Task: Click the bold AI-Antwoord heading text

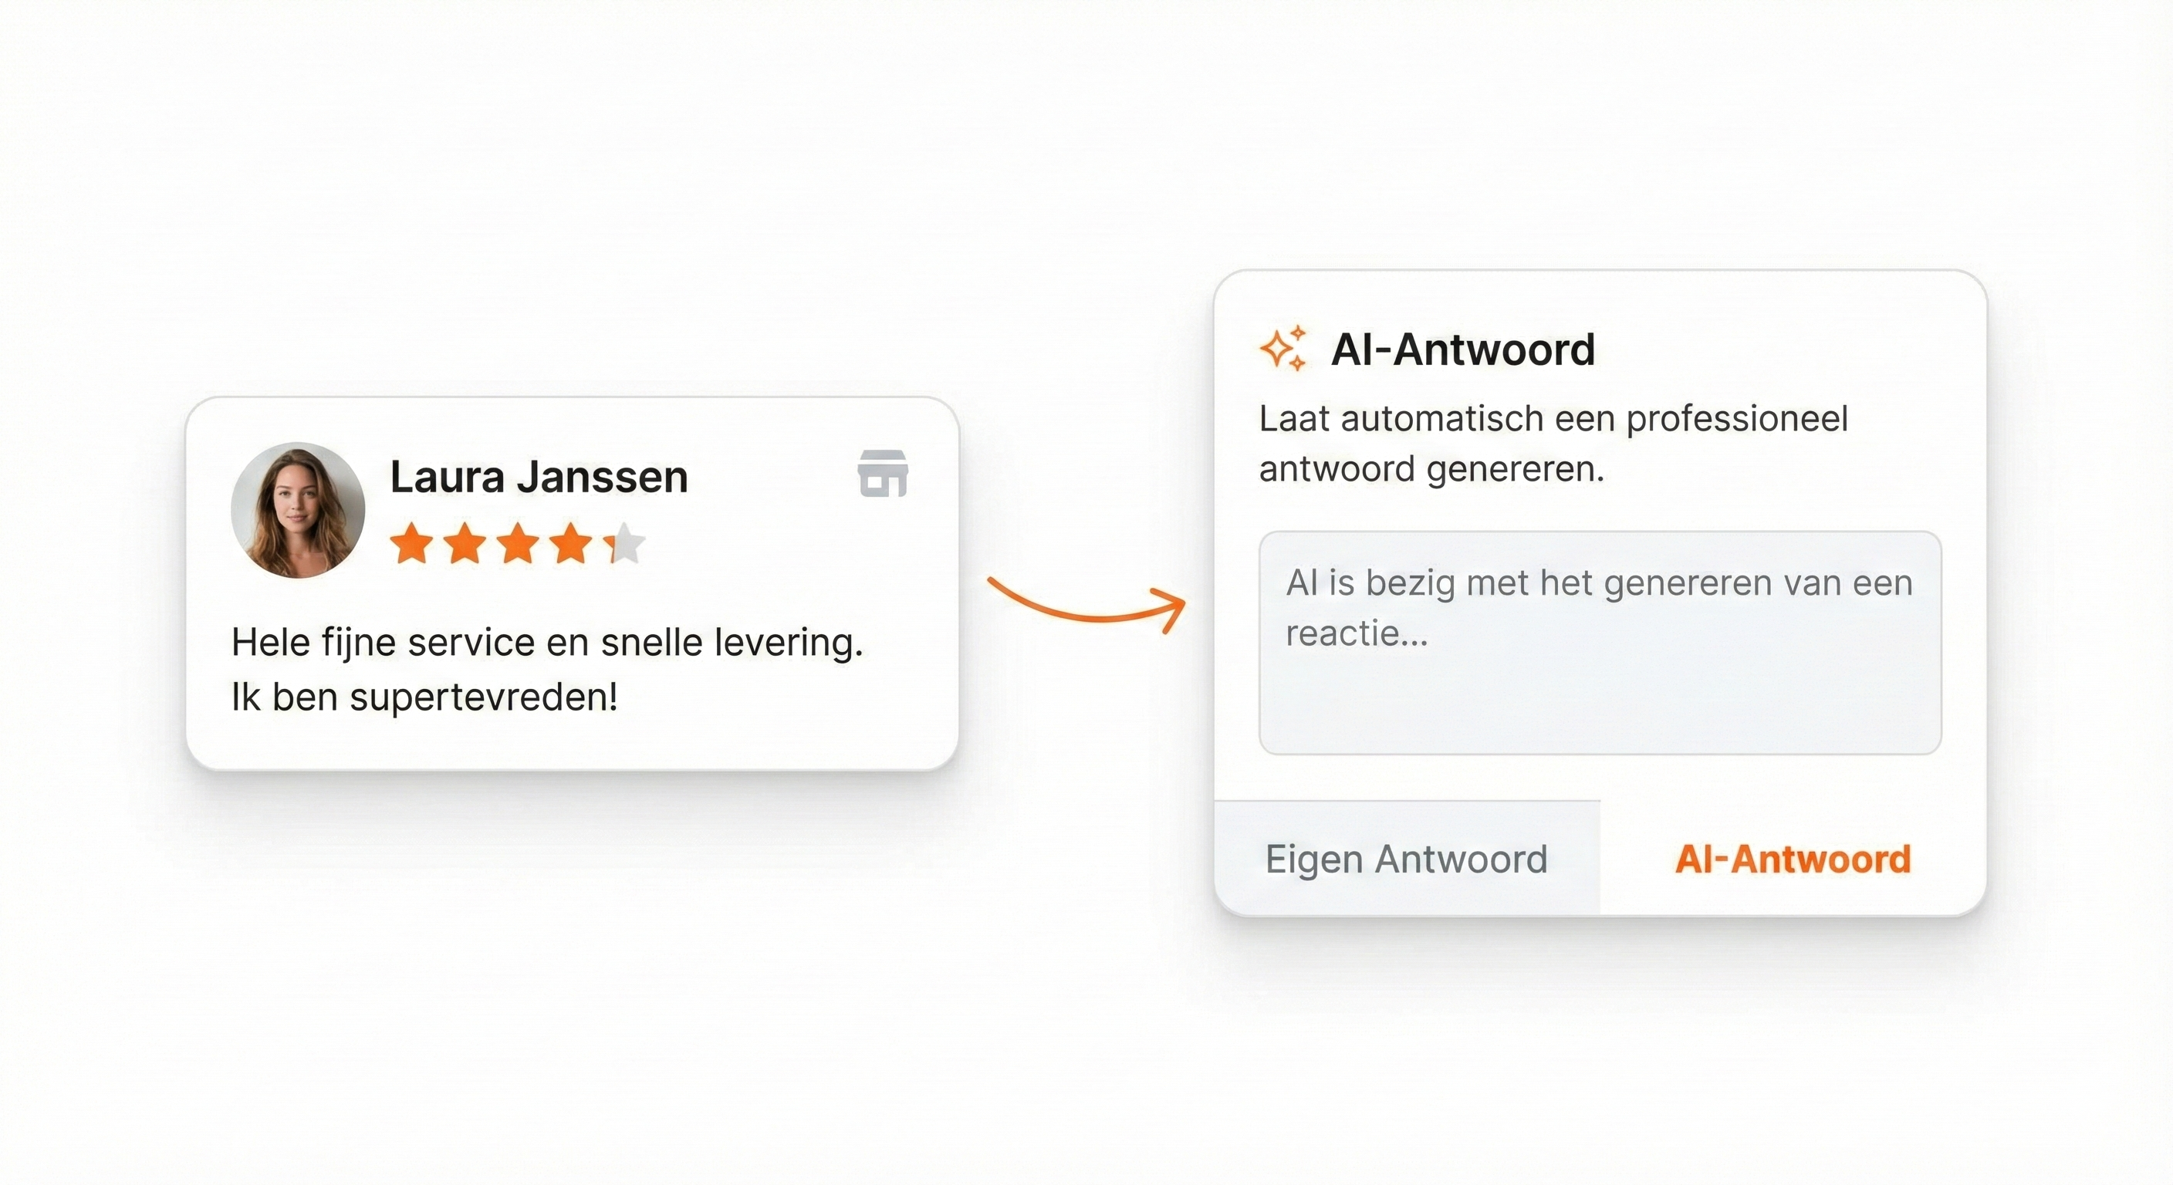Action: click(1463, 349)
